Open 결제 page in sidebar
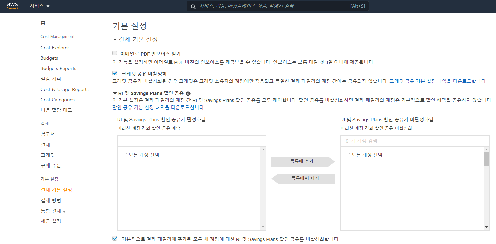This screenshot has height=244, width=496. click(x=45, y=145)
